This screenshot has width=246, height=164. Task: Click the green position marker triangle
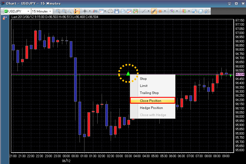pyautogui.click(x=128, y=74)
